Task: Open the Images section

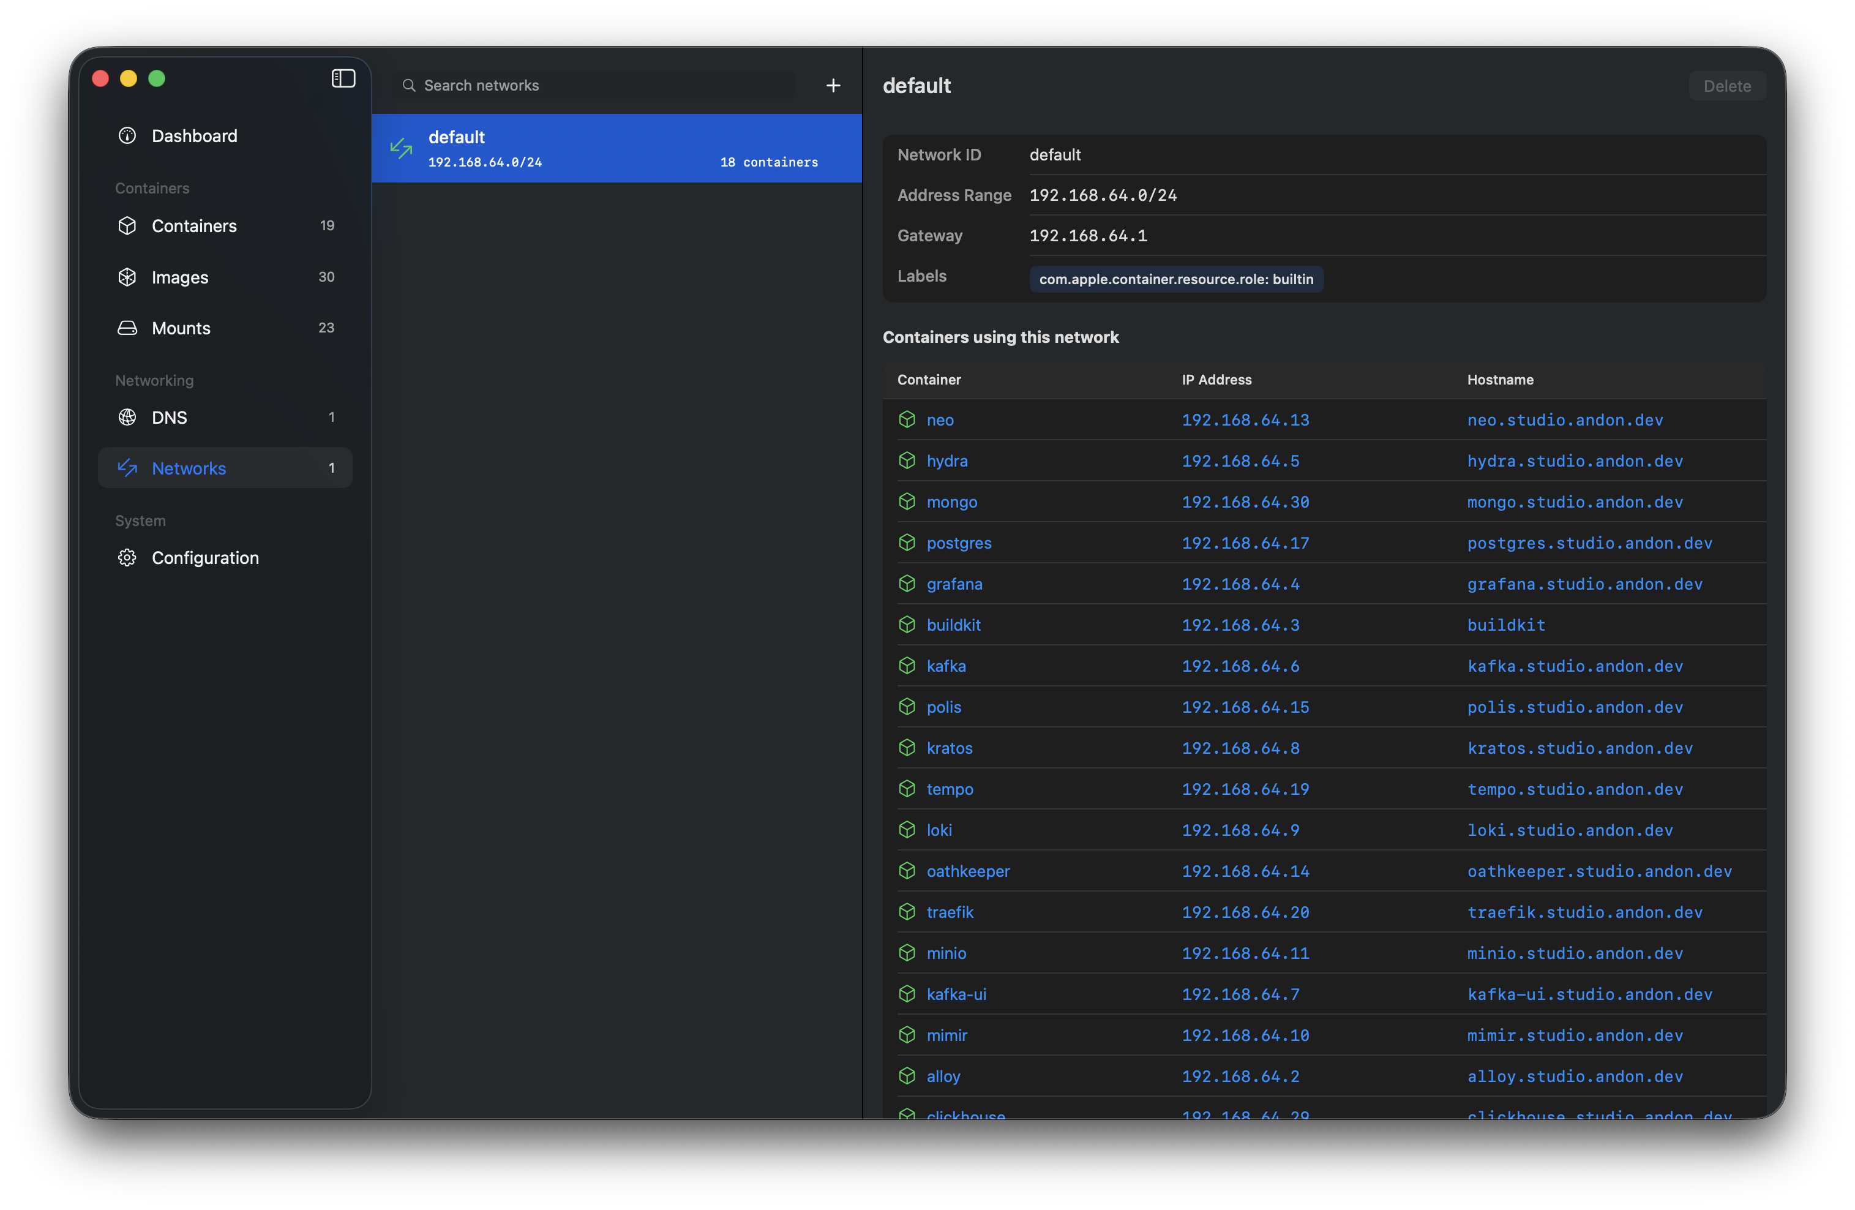Action: point(225,277)
